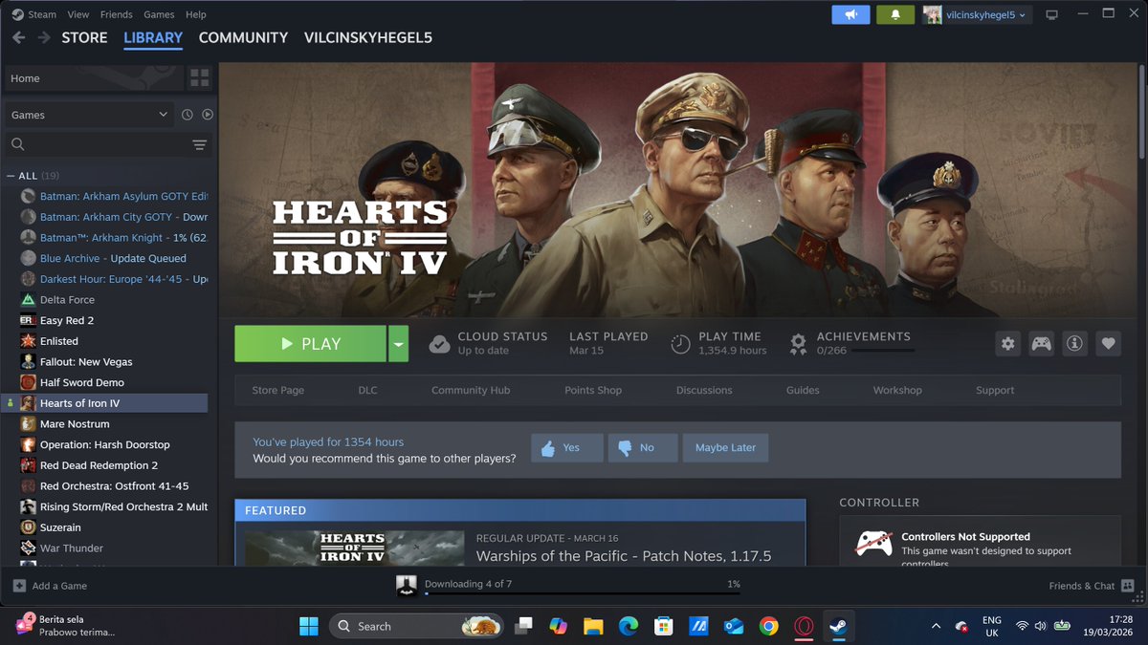Open the notifications bell
The image size is (1148, 645).
[x=895, y=14]
